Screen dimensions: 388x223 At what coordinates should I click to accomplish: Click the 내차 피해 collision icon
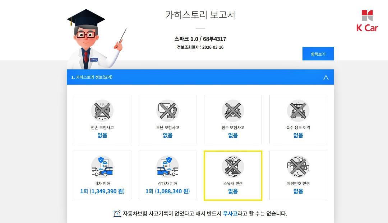pos(102,166)
